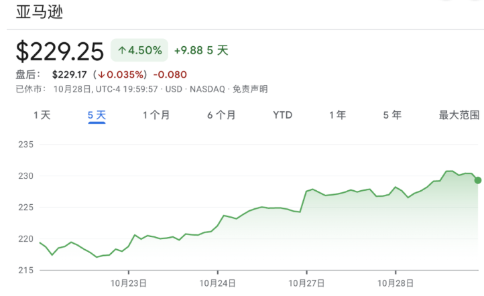This screenshot has height=296, width=484.
Task: Open the YTD chart range
Action: pos(283,115)
